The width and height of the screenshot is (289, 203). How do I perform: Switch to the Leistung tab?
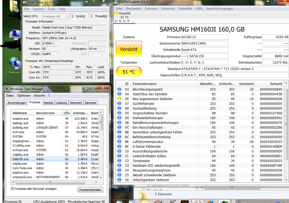click(61, 103)
